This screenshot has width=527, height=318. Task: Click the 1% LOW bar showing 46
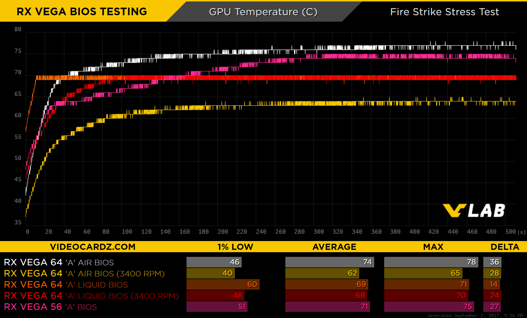click(214, 262)
